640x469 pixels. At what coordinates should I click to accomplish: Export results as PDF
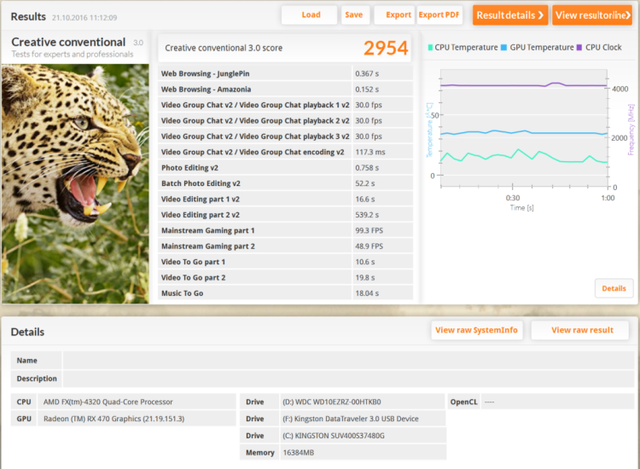click(439, 15)
